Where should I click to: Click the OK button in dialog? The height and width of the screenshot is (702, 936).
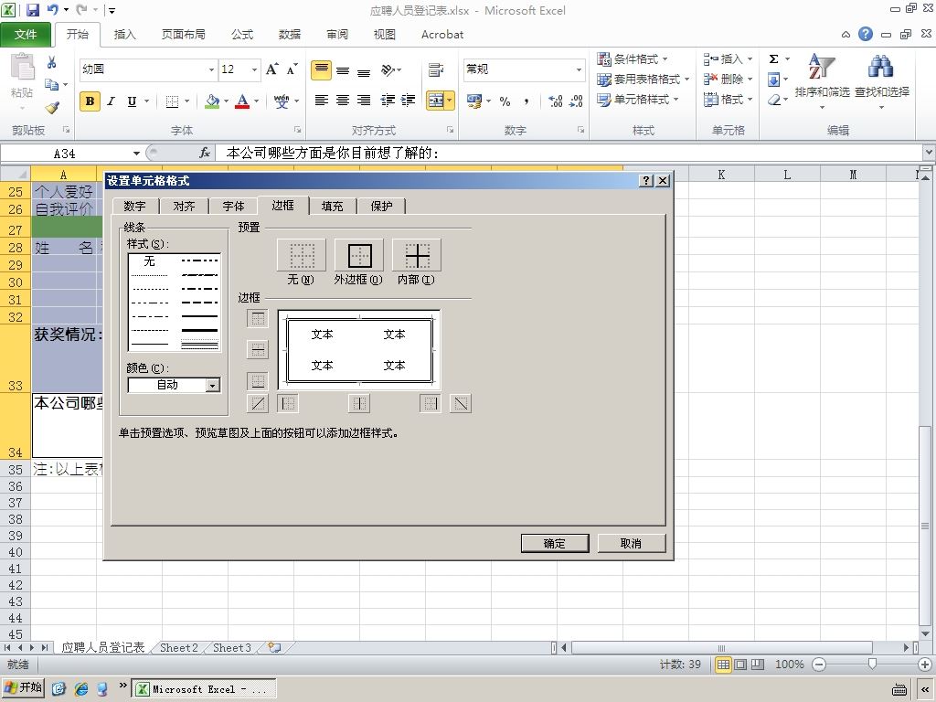pyautogui.click(x=555, y=543)
